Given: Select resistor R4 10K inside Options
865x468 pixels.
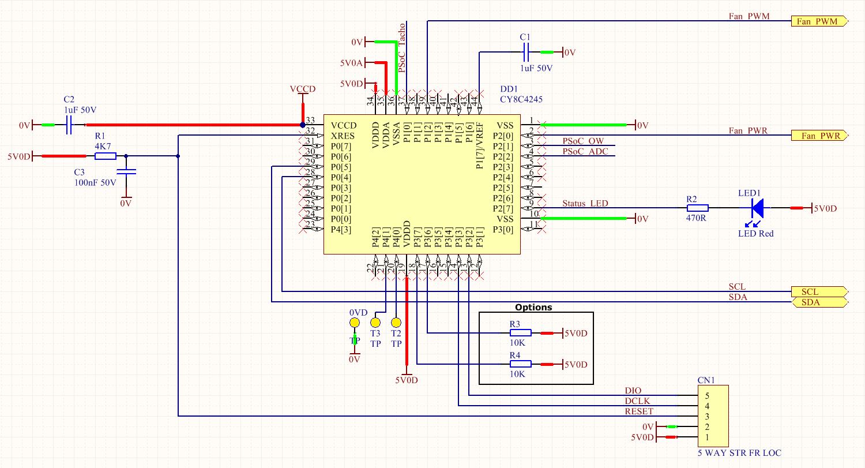Looking at the screenshot, I should pos(521,364).
